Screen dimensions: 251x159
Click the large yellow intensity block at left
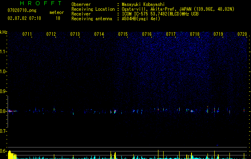point(12,155)
